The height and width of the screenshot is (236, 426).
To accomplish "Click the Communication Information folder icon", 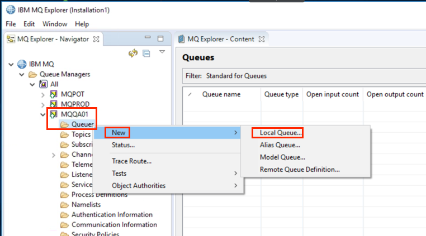I will click(64, 225).
